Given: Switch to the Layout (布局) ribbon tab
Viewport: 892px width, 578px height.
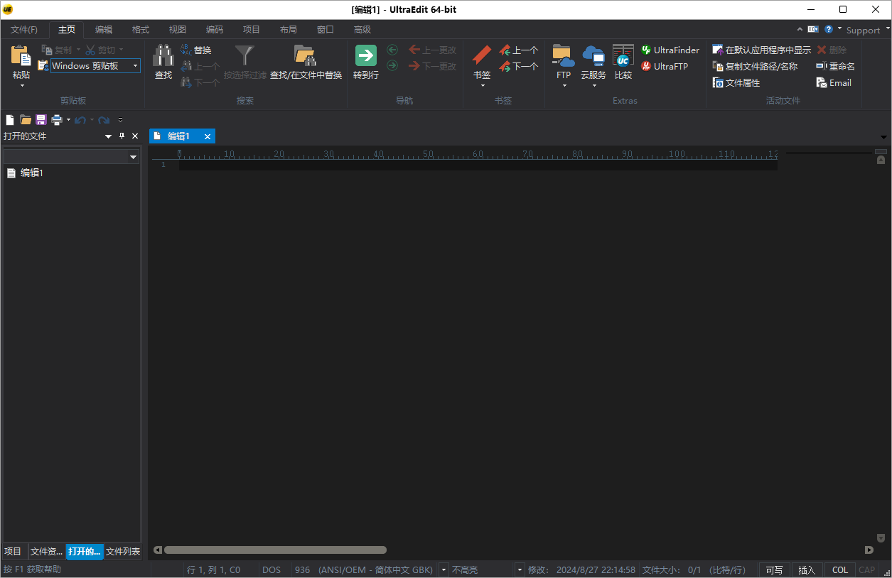Looking at the screenshot, I should pos(289,30).
